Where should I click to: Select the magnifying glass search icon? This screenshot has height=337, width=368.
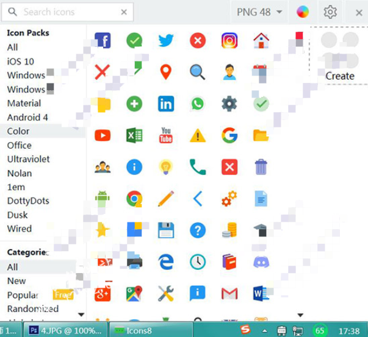197,72
